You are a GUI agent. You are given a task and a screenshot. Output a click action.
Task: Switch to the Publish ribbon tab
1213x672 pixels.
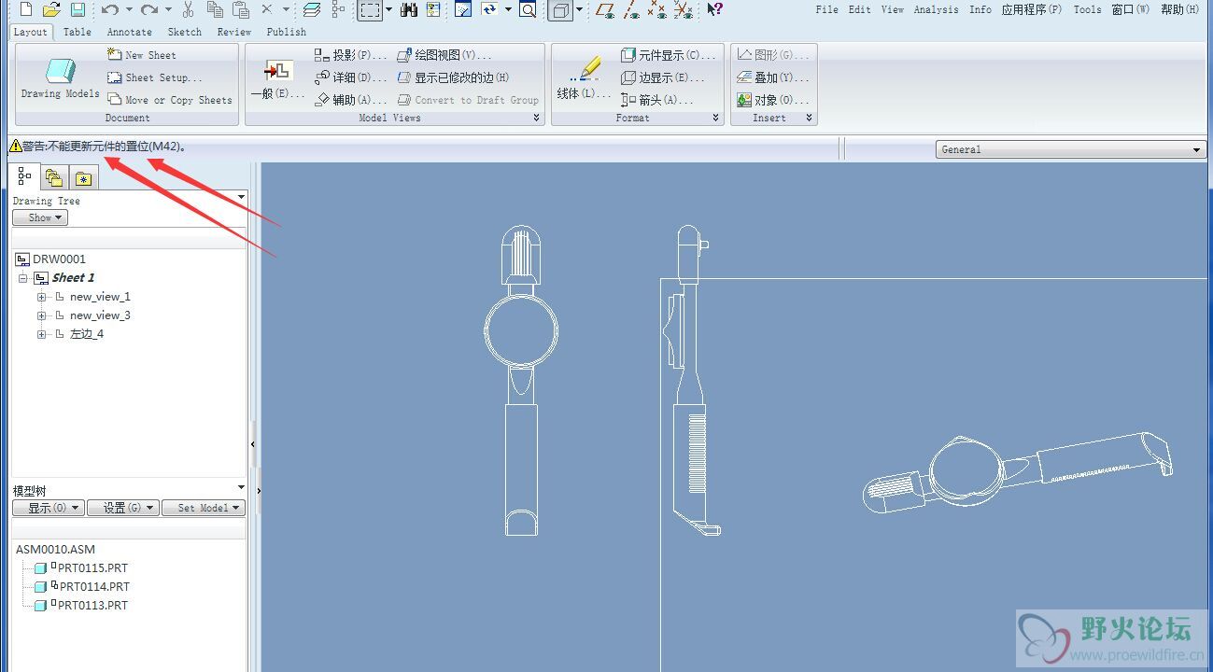(286, 32)
